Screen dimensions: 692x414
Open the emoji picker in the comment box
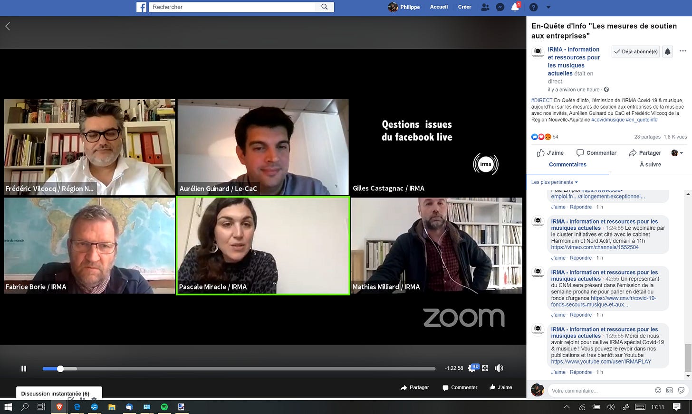658,390
